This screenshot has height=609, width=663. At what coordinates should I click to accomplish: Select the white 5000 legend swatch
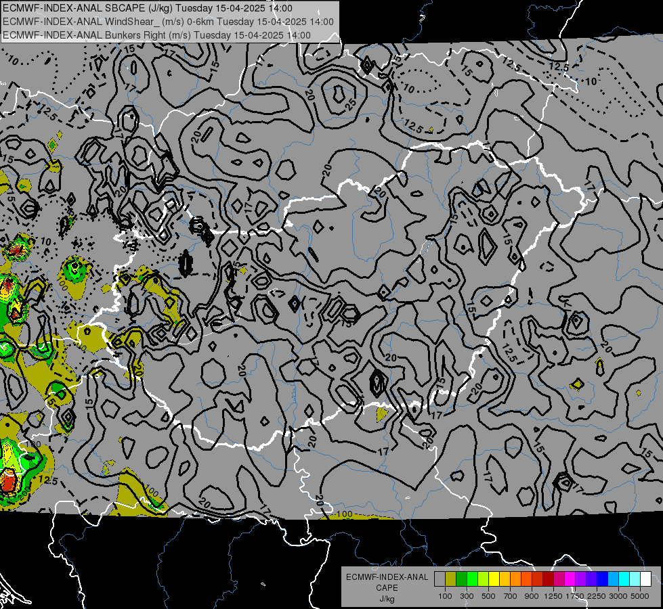point(647,579)
